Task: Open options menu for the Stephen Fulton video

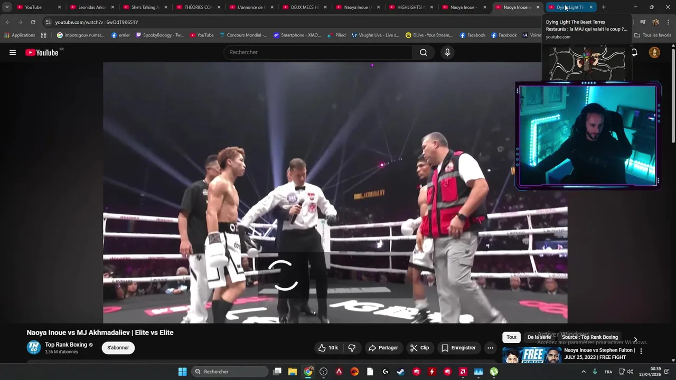Action: pos(641,351)
